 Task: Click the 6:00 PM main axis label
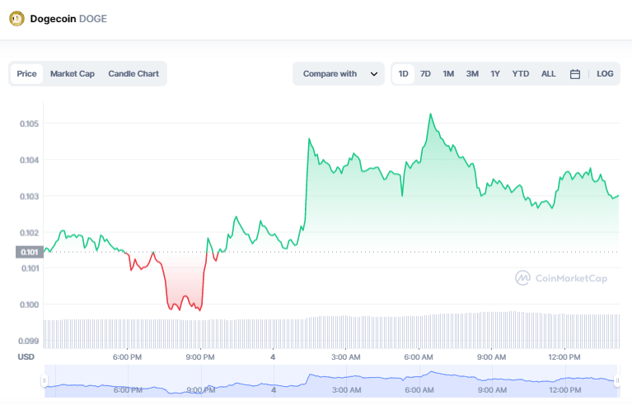click(127, 357)
